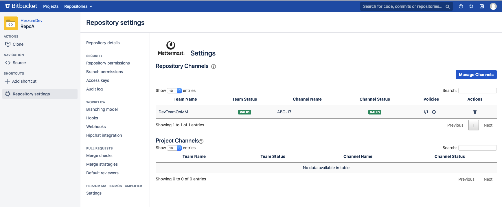This screenshot has height=207, width=502.
Task: Open Source in navigation sidebar
Action: (19, 63)
